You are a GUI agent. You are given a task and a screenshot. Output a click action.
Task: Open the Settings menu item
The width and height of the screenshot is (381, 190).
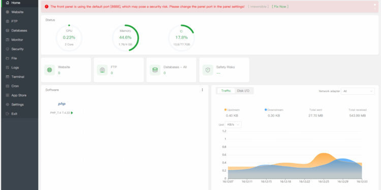tap(20, 104)
